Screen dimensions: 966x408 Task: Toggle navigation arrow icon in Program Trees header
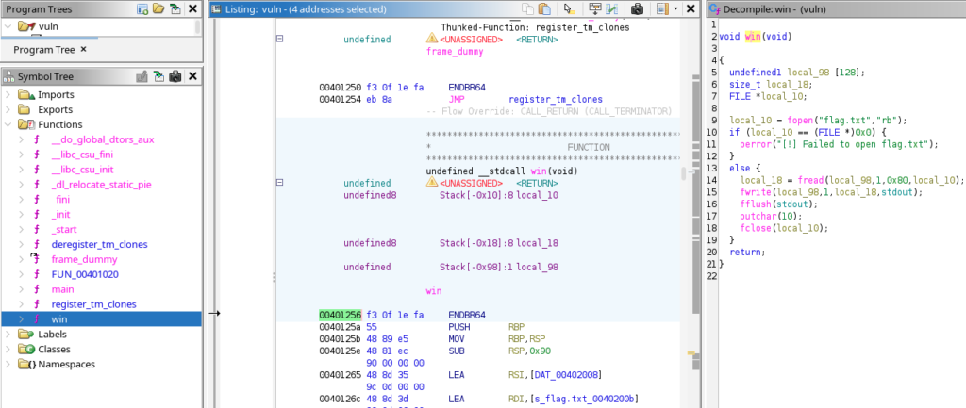point(175,9)
